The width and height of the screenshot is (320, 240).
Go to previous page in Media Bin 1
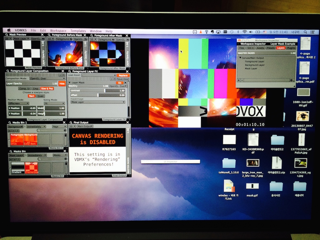tap(10, 131)
